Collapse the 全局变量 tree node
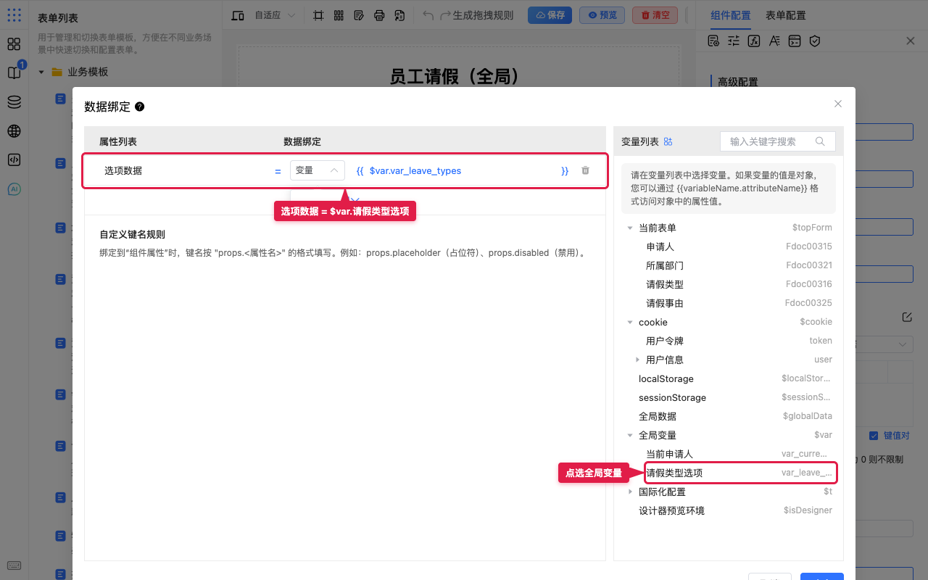Viewport: 928px width, 580px height. [x=630, y=435]
